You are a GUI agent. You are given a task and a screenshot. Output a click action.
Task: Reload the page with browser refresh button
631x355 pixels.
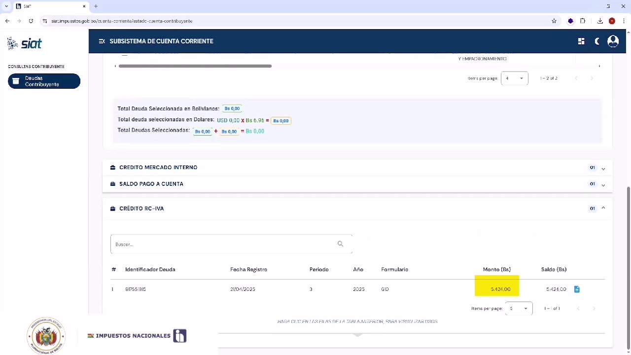click(31, 21)
